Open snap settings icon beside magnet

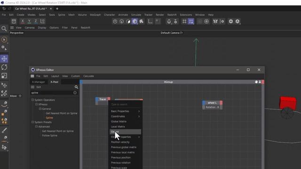click(x=175, y=22)
